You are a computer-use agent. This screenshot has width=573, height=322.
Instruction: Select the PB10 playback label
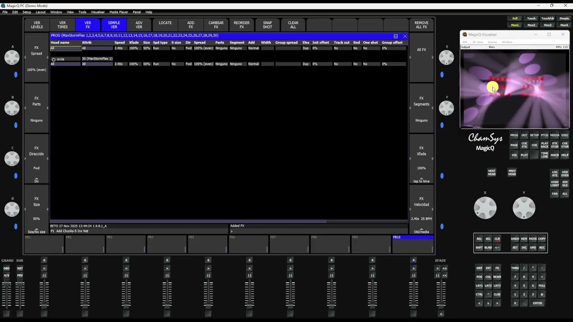pos(412,237)
